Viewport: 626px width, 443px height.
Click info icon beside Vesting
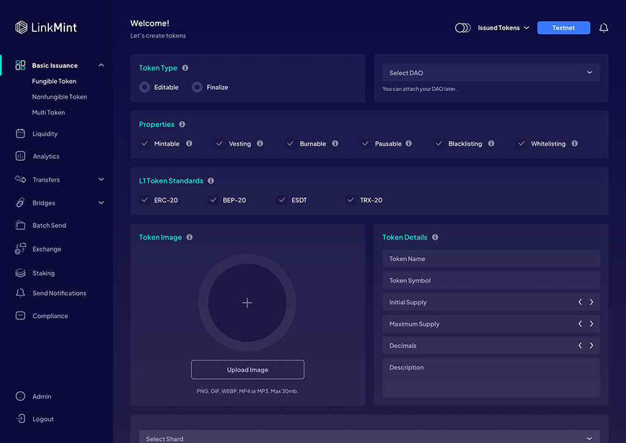[x=260, y=143]
